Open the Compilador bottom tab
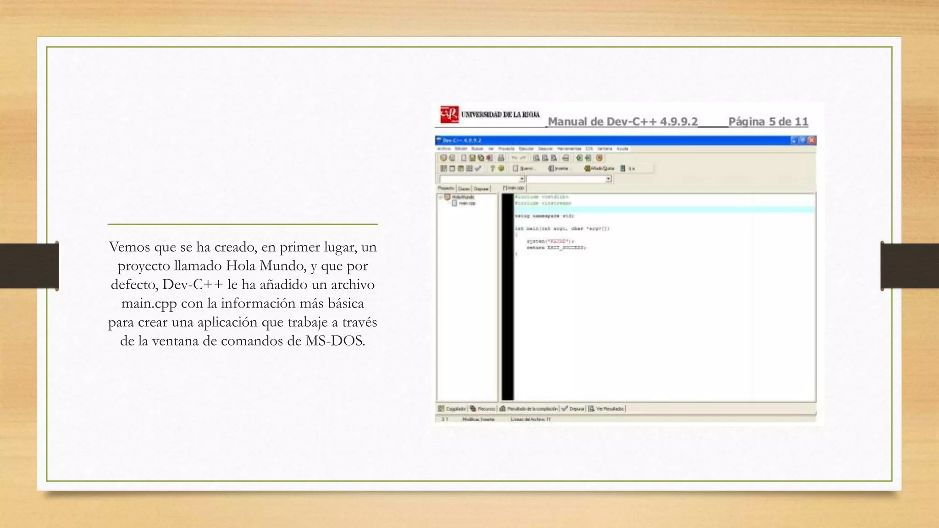Screen dimensions: 939x528 452,408
